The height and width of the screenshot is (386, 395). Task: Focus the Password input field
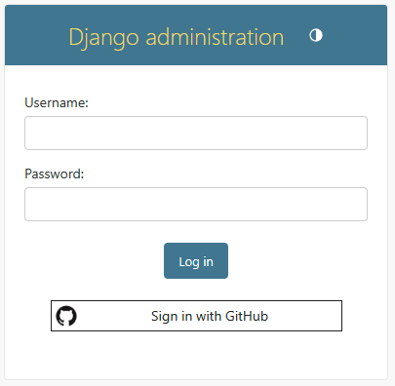(196, 204)
